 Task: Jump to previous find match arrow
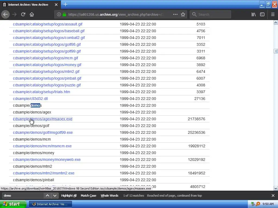(x=48, y=196)
